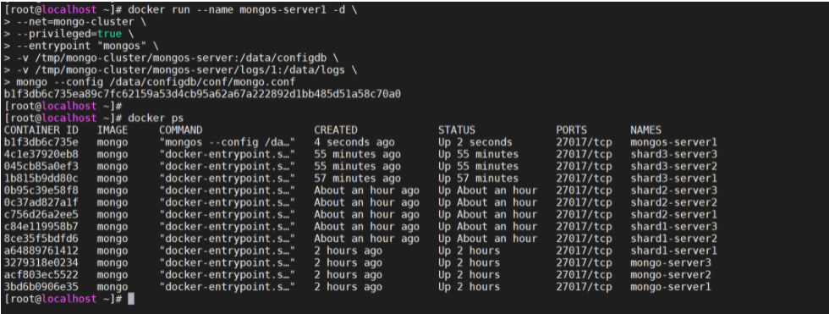
Task: Select container ID 3bd6b0906e35
Action: coord(41,287)
